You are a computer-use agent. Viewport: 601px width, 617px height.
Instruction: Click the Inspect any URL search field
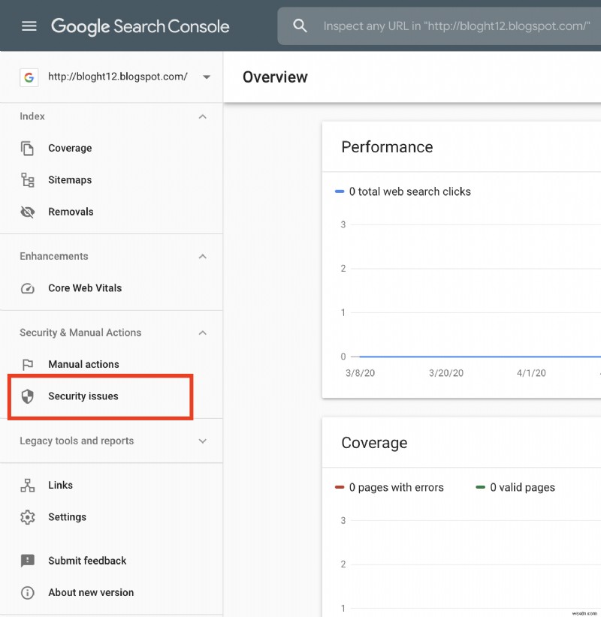(x=443, y=25)
